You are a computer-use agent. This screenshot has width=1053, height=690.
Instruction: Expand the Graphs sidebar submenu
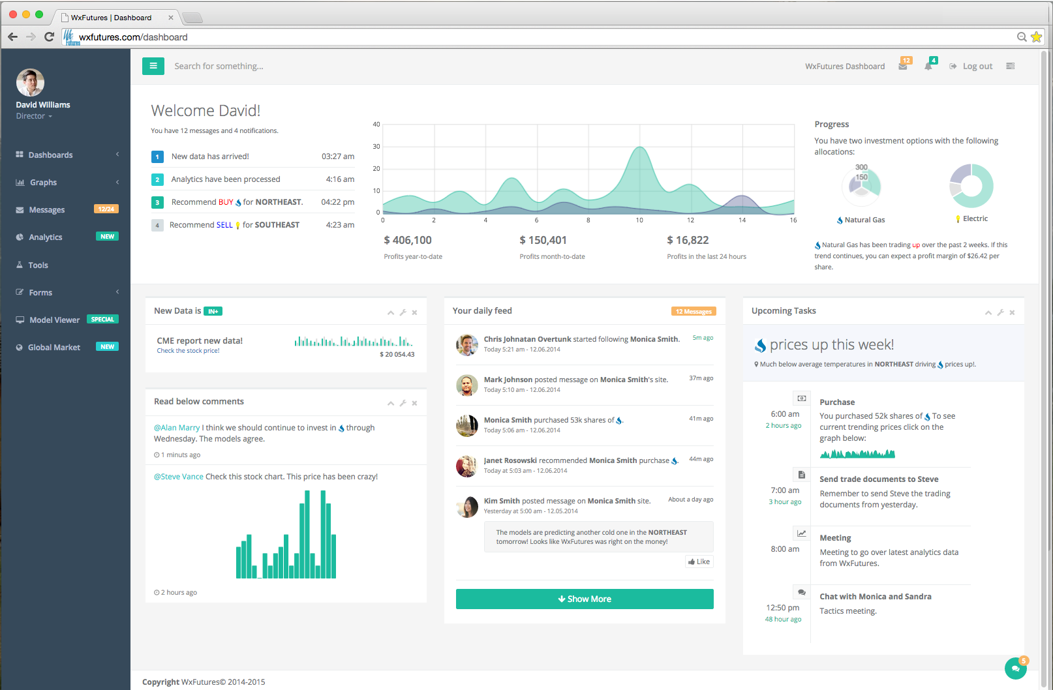[x=65, y=183]
